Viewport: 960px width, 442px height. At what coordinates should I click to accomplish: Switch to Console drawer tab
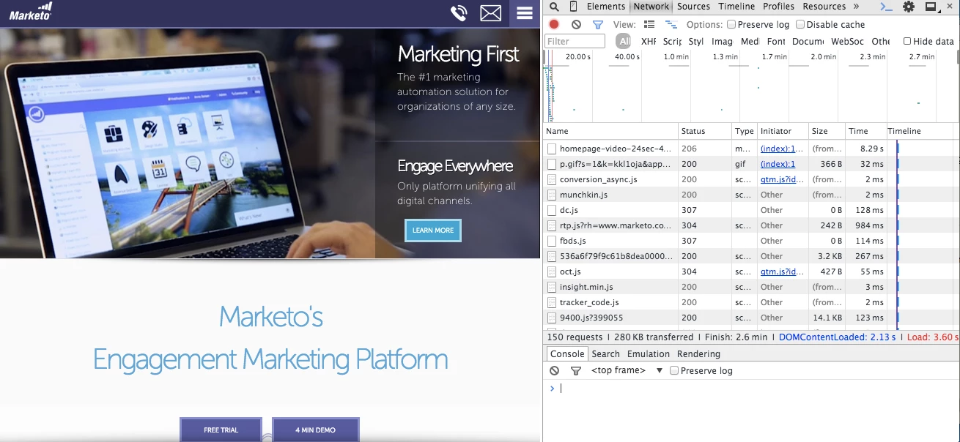tap(567, 353)
